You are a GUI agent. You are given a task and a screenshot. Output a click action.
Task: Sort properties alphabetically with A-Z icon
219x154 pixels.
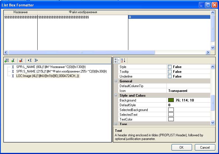[x=123, y=60]
